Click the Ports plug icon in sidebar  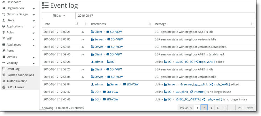(4, 51)
